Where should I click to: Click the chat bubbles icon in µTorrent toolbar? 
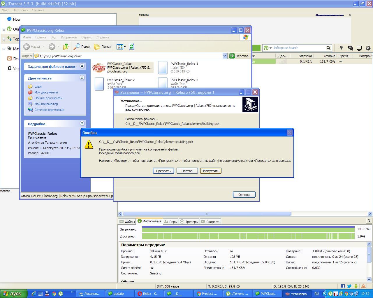(x=351, y=48)
